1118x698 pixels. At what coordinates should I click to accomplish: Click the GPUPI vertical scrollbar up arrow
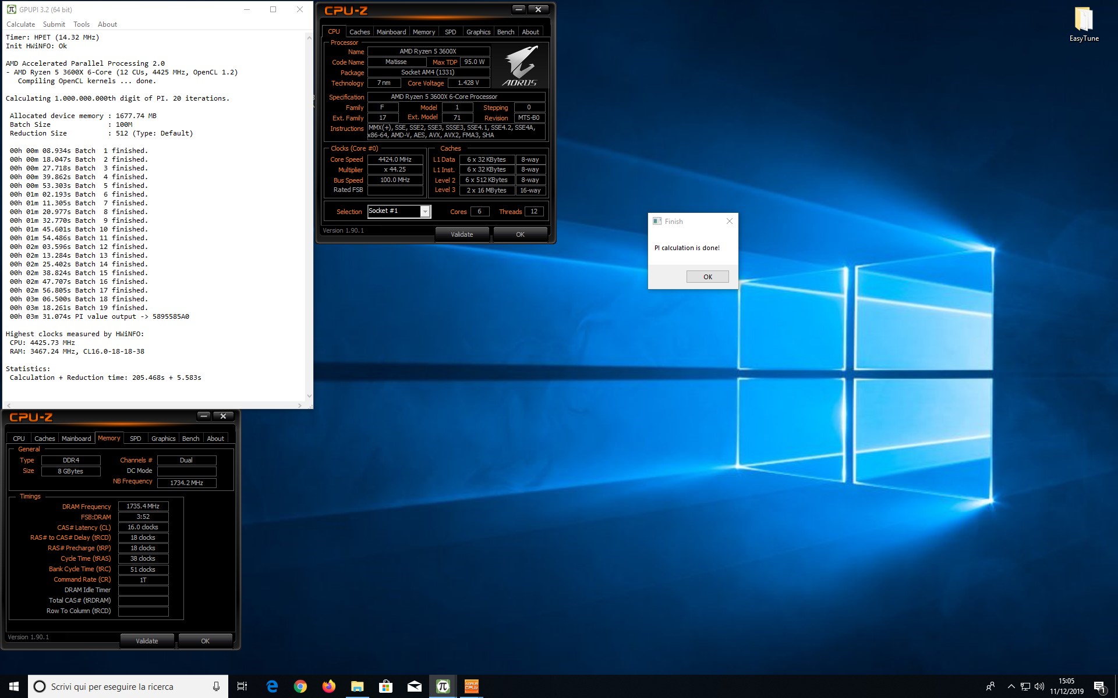coord(309,37)
